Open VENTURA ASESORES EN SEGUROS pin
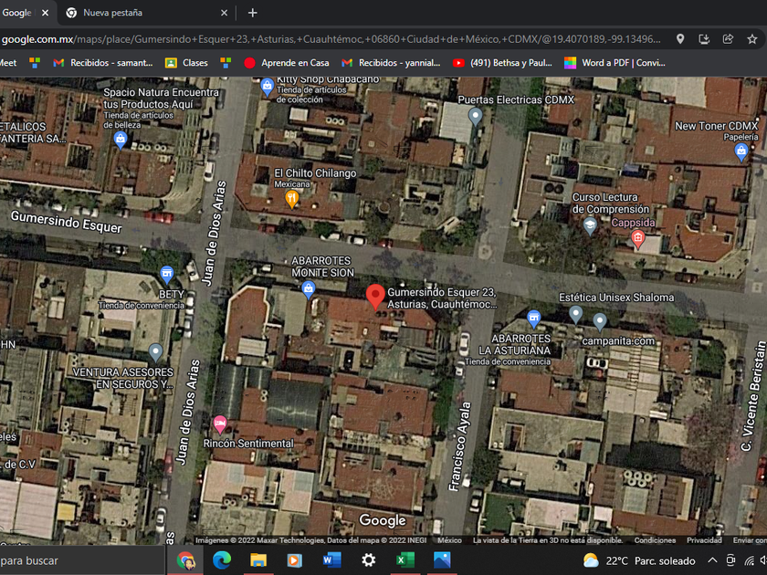The height and width of the screenshot is (575, 767). 155,351
